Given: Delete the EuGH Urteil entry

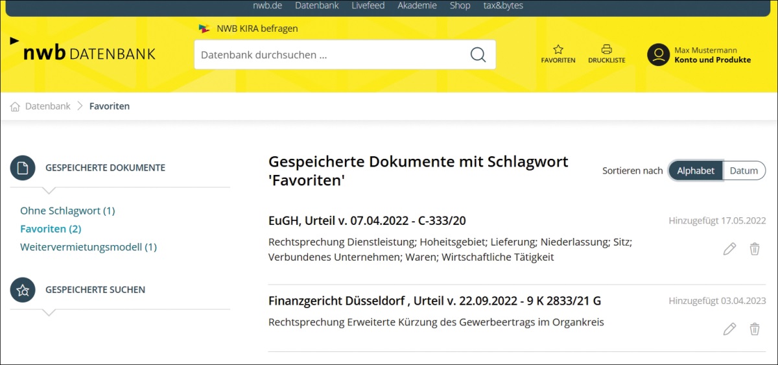Looking at the screenshot, I should (755, 249).
